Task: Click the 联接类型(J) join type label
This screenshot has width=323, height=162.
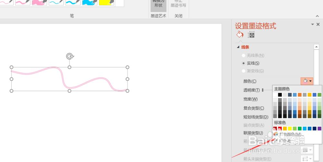Action: point(253,133)
